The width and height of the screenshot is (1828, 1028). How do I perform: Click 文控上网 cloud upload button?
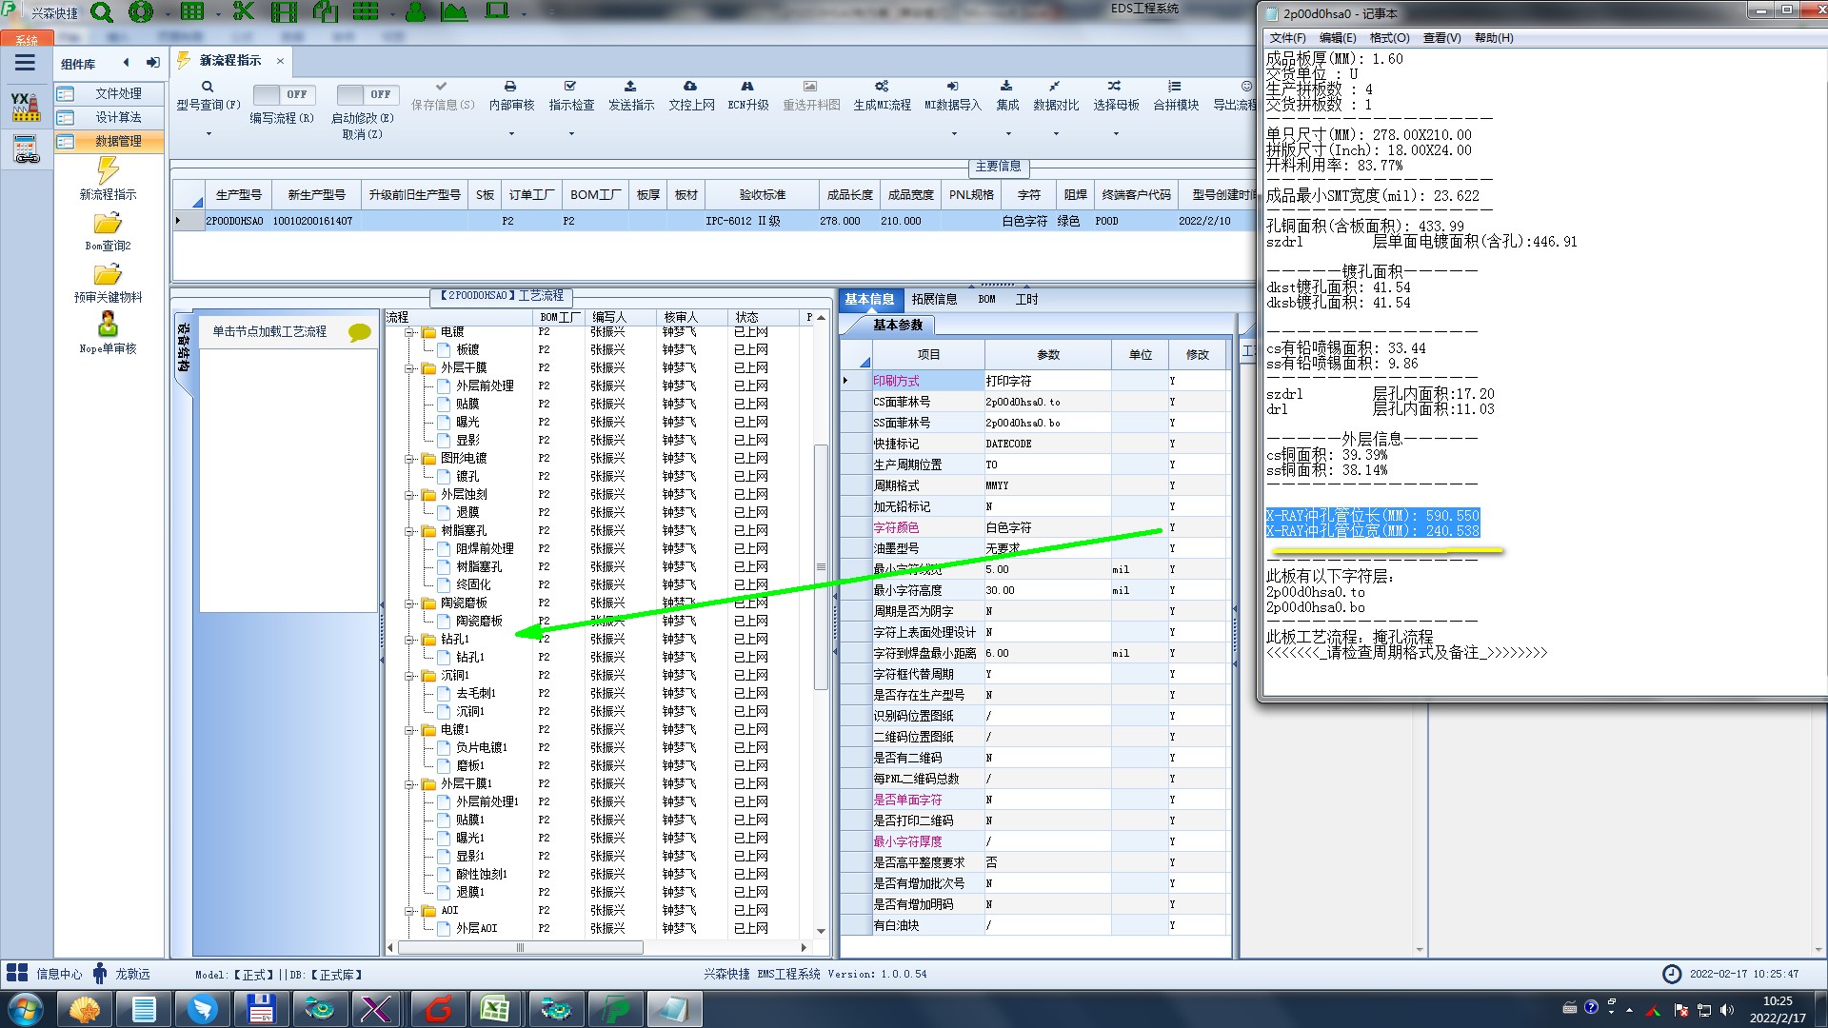pos(691,95)
